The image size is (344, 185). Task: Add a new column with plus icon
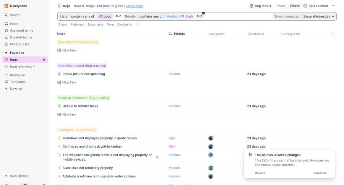(x=333, y=34)
